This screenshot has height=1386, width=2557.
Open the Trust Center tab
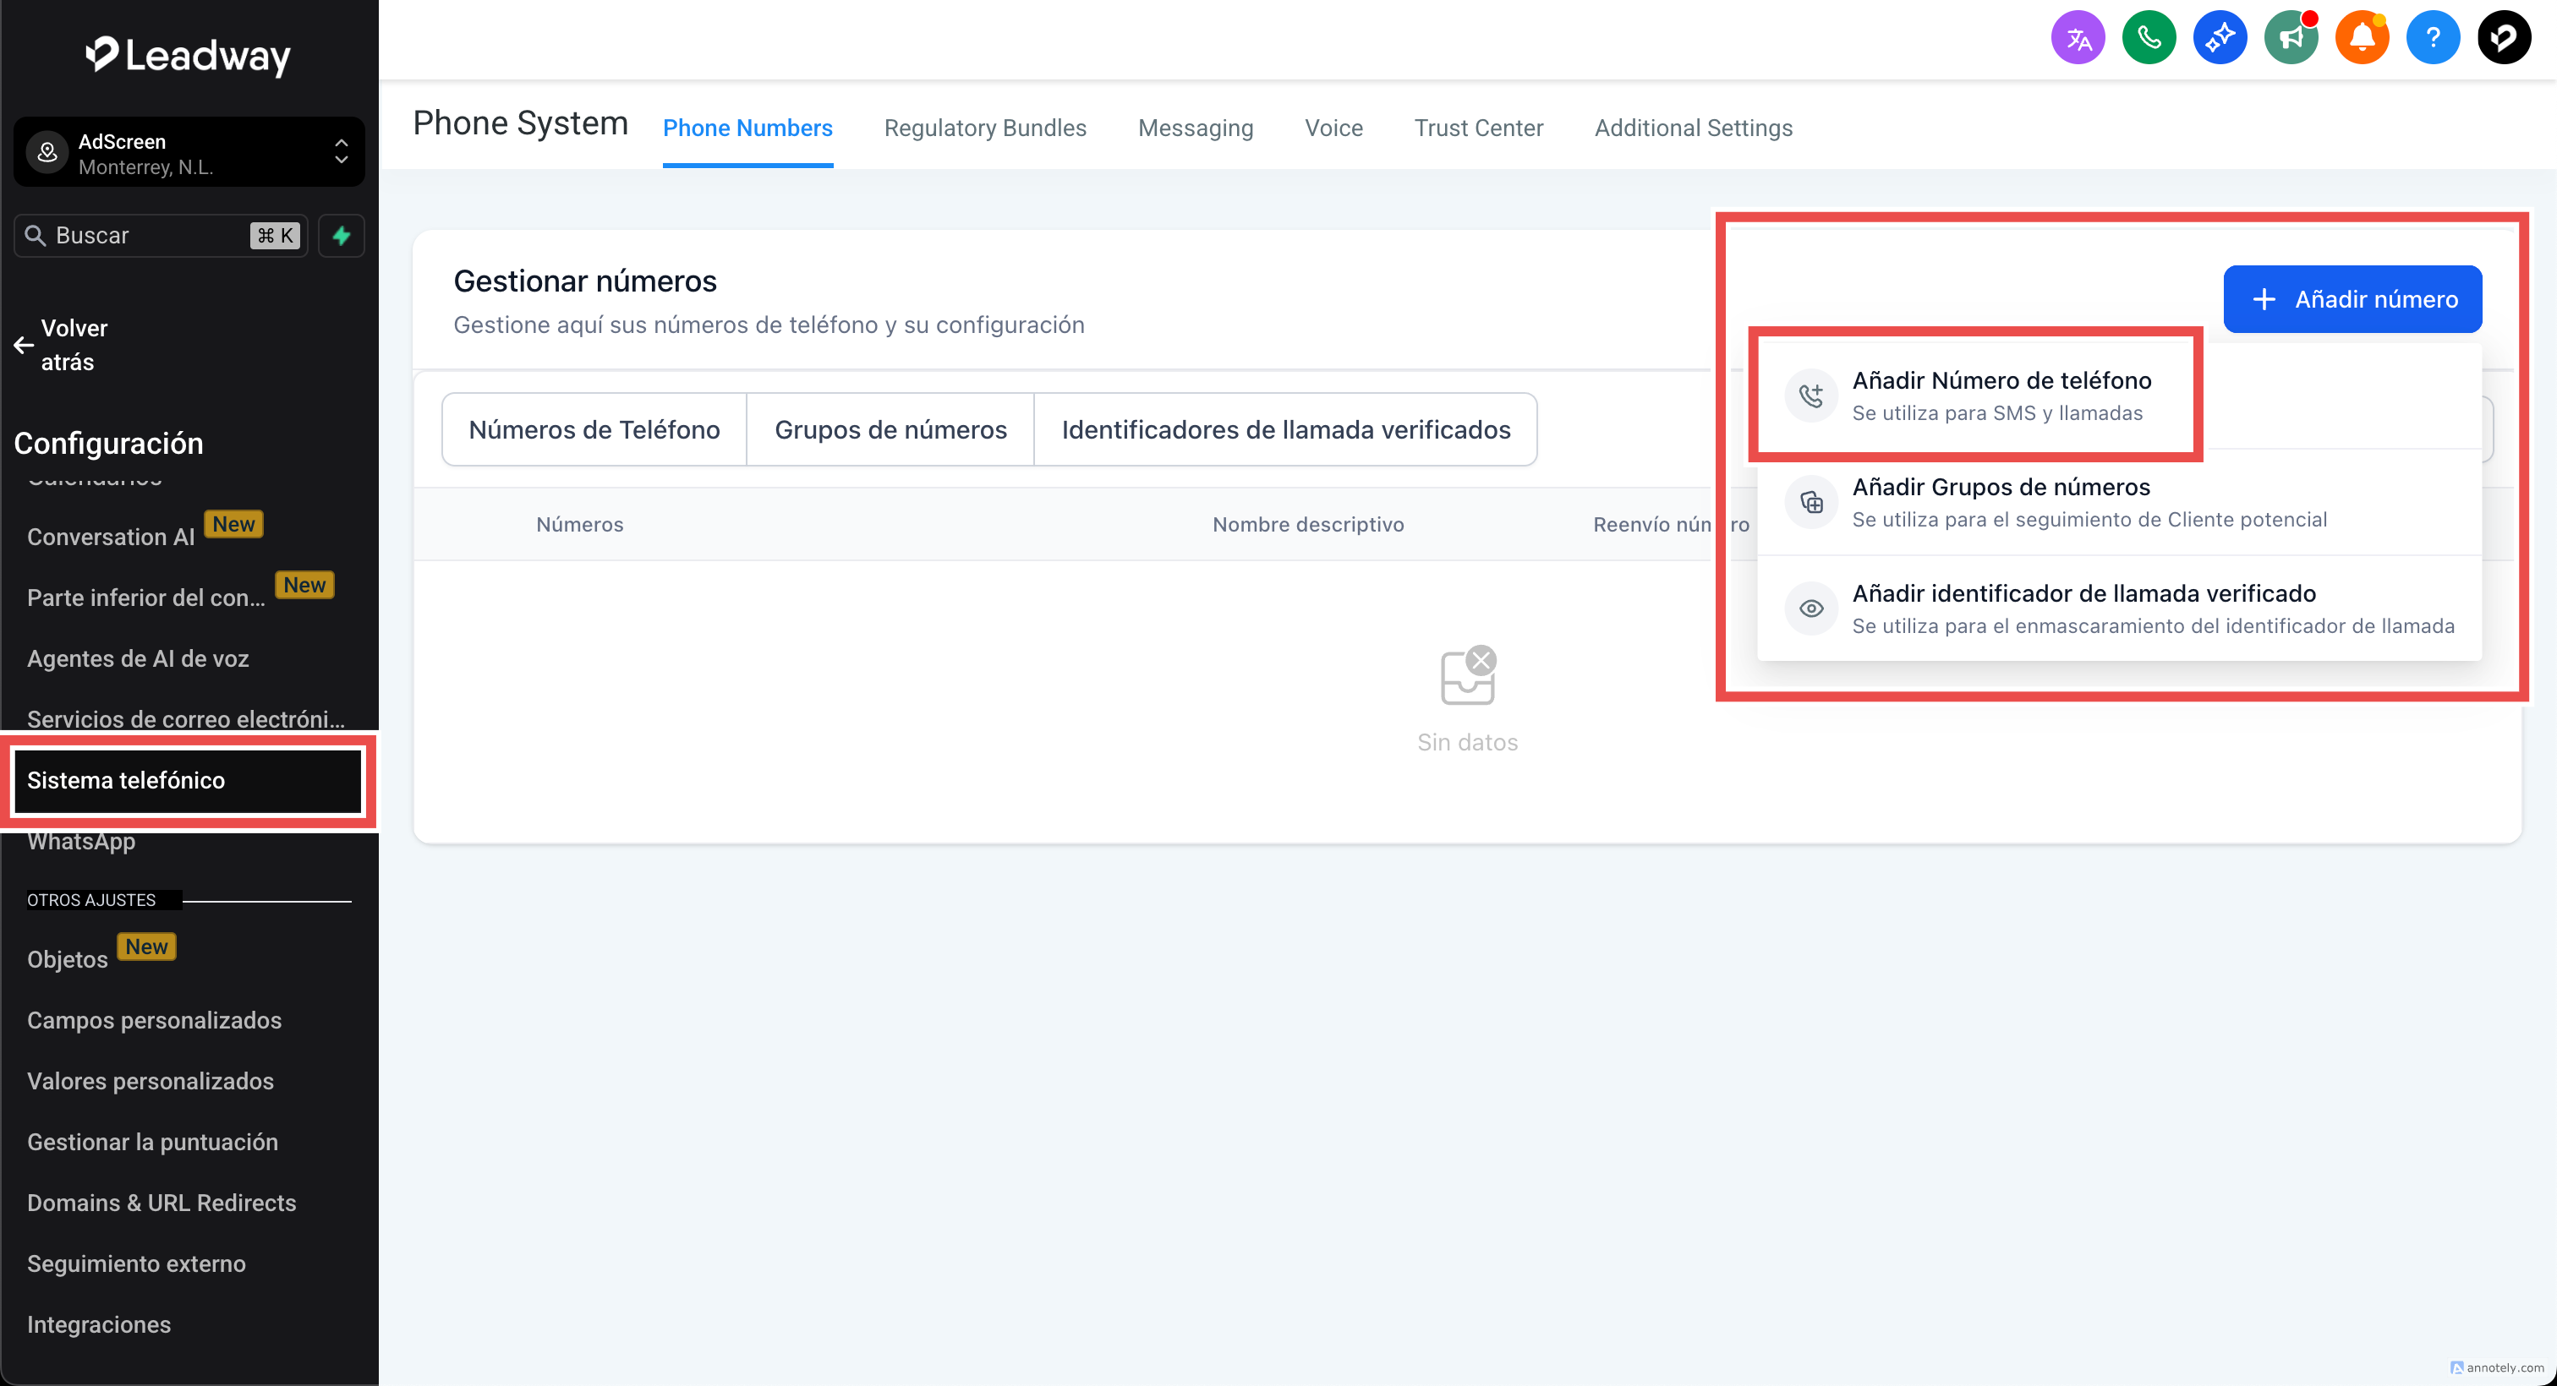[x=1478, y=128]
